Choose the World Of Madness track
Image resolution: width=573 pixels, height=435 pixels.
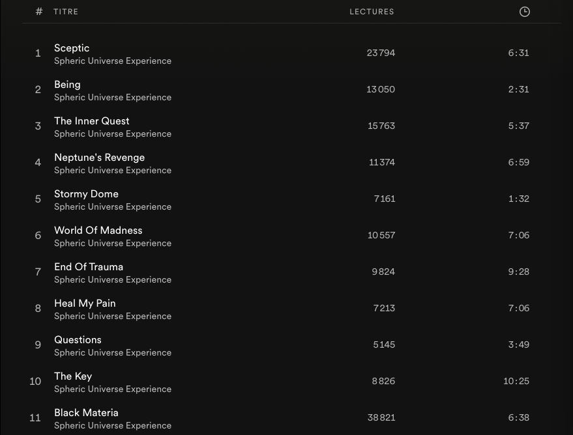tap(98, 231)
